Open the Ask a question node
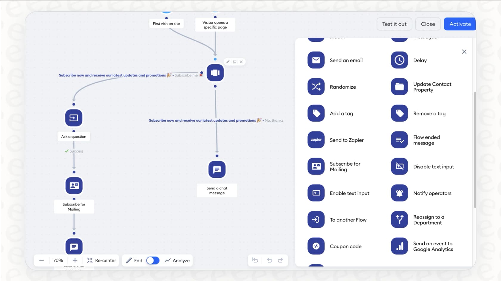501x281 pixels. pyautogui.click(x=74, y=118)
